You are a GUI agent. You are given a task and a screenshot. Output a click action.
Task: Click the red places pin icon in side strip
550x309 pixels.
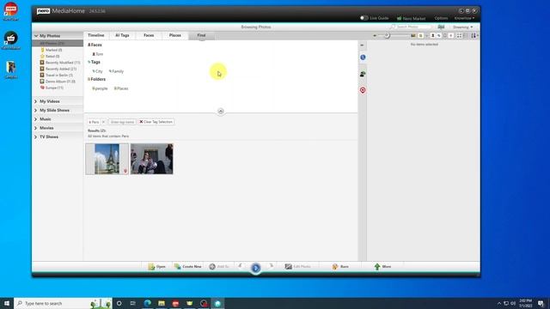[363, 90]
